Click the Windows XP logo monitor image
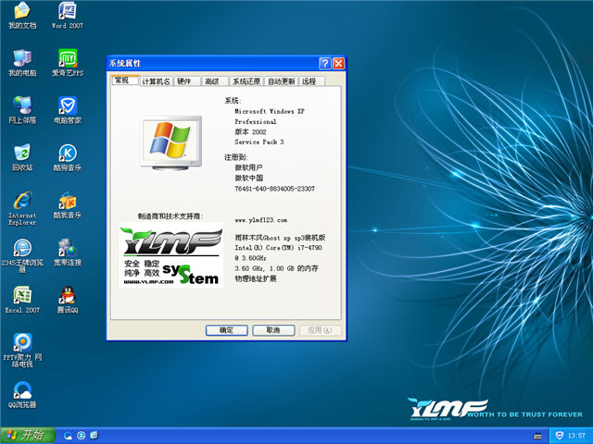This screenshot has height=444, width=593. point(171,142)
